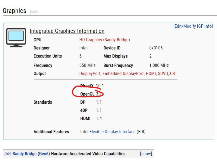Click the DirectX version 10.1
This screenshot has height=166, width=217.
100,86
